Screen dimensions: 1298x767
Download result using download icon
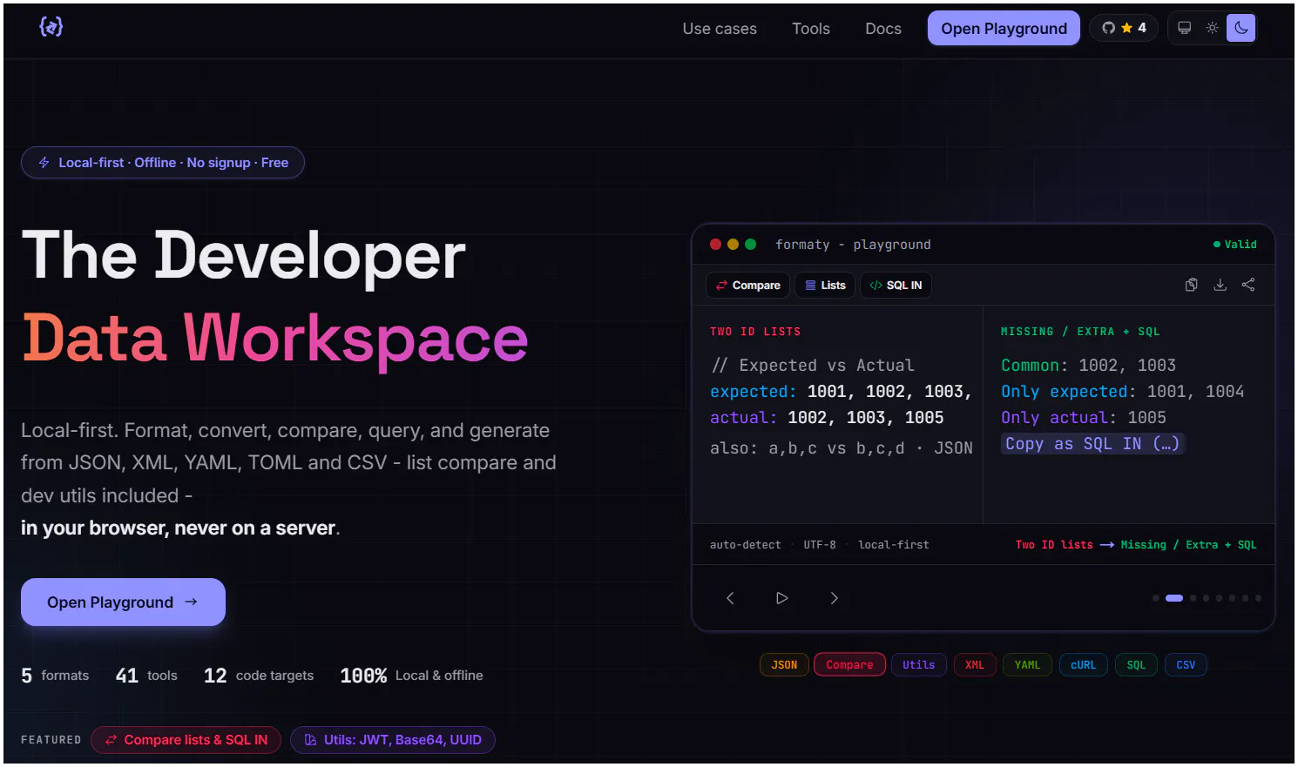click(1220, 285)
